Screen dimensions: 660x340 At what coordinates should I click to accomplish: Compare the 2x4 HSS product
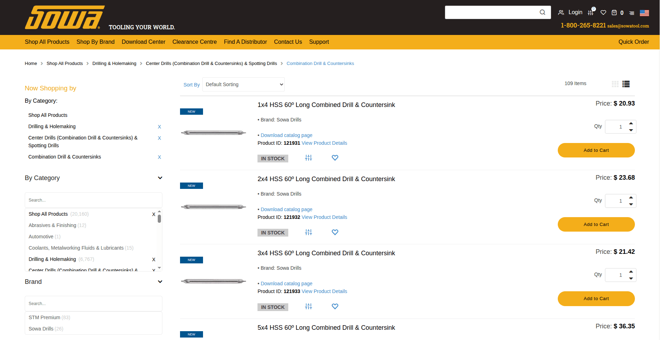pos(308,232)
